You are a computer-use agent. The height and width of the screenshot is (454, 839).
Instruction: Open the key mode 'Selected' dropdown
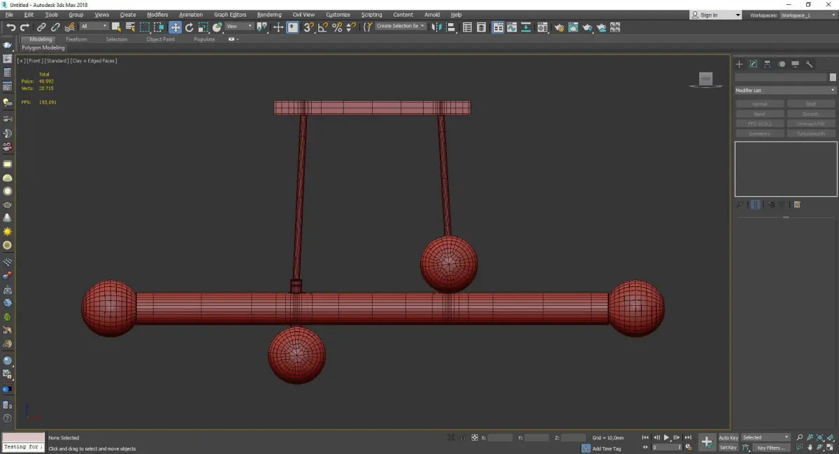(766, 437)
